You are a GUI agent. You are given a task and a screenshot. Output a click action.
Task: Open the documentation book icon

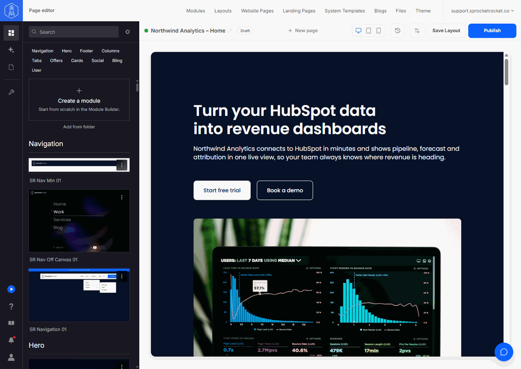coord(11,323)
